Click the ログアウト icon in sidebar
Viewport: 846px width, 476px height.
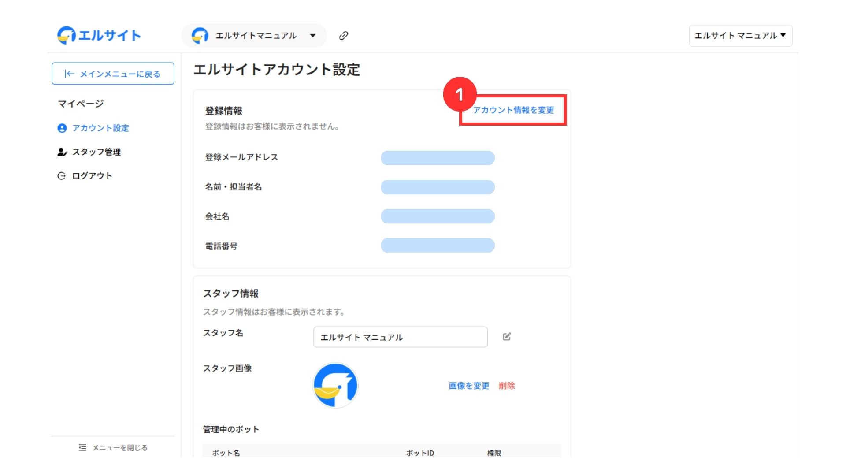coord(62,176)
